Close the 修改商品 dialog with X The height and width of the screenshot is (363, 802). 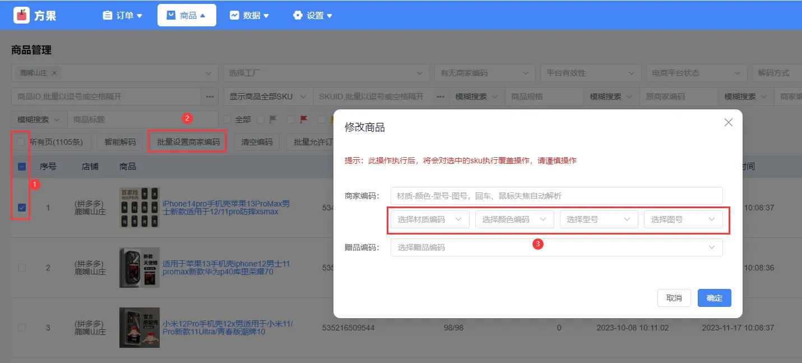[728, 122]
